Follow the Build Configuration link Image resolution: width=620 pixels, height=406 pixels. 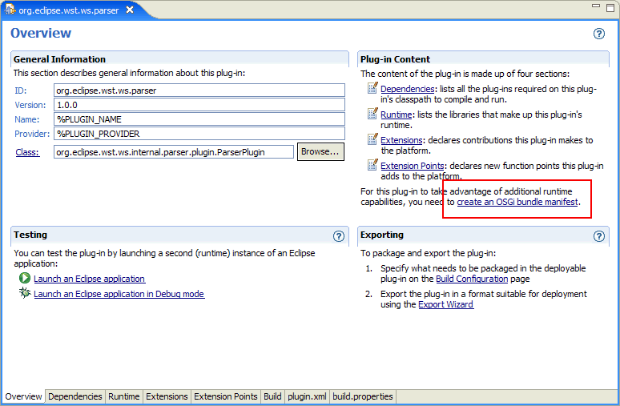[472, 279]
